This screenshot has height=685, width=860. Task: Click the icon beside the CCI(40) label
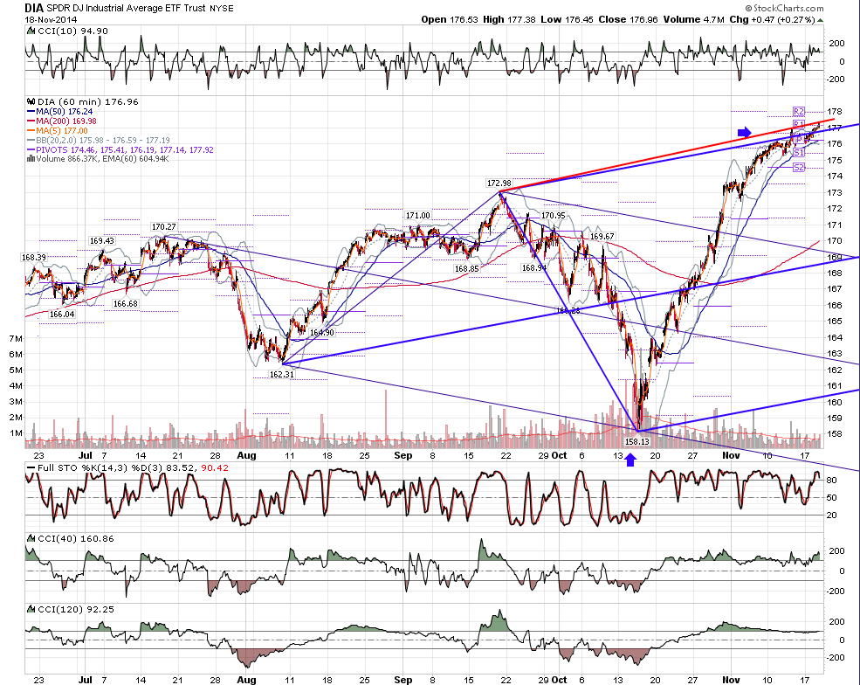point(31,538)
